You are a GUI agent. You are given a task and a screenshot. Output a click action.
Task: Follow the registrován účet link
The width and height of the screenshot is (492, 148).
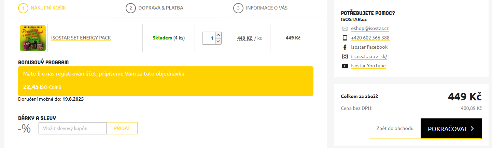[x=76, y=73]
